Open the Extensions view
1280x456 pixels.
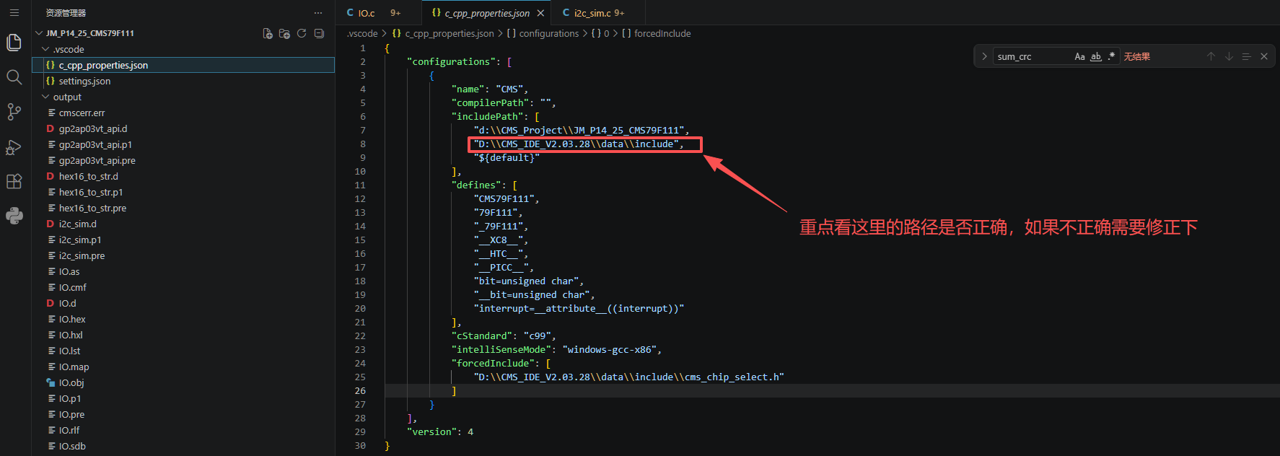tap(14, 181)
